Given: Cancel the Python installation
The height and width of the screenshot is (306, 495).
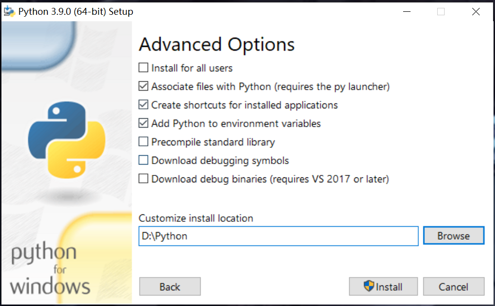Looking at the screenshot, I should pyautogui.click(x=454, y=286).
